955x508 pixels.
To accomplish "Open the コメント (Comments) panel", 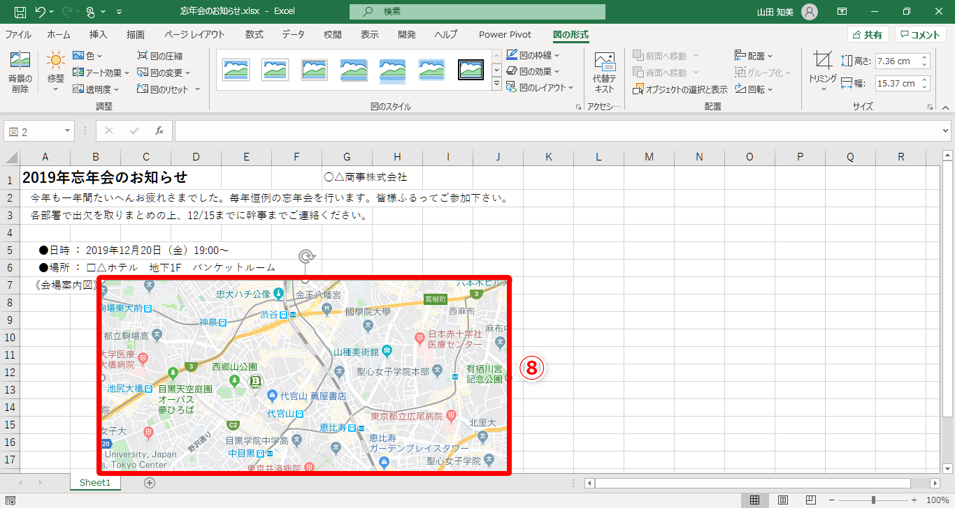I will (919, 34).
